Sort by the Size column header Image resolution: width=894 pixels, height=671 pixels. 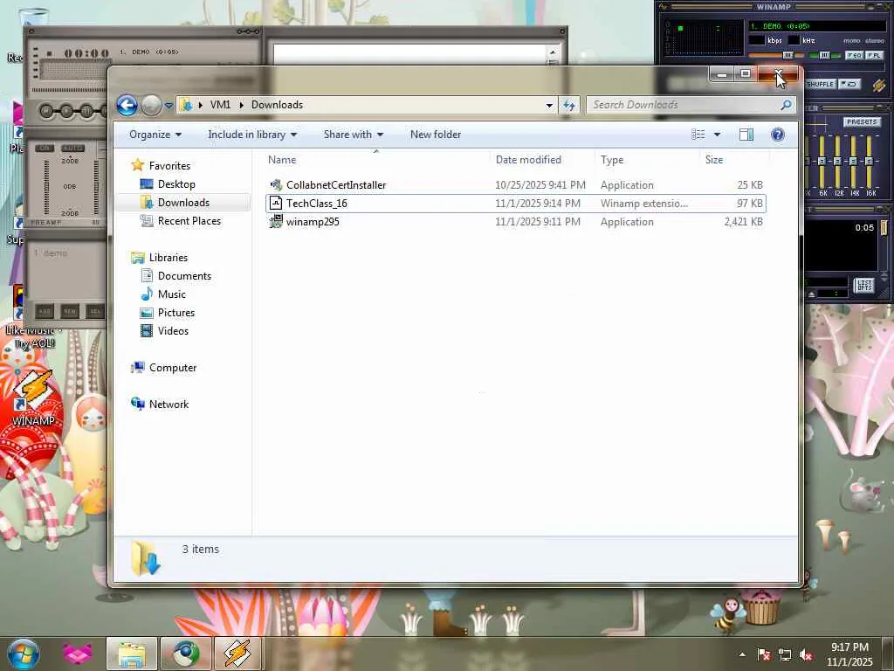pos(714,160)
